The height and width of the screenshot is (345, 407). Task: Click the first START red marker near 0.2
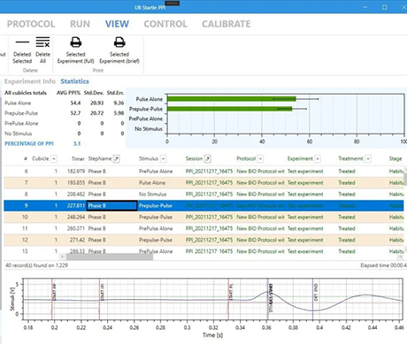52,299
